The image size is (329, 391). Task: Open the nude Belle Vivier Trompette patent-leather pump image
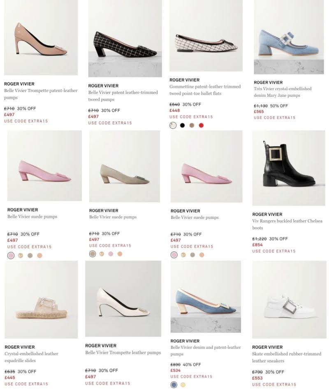[41, 37]
